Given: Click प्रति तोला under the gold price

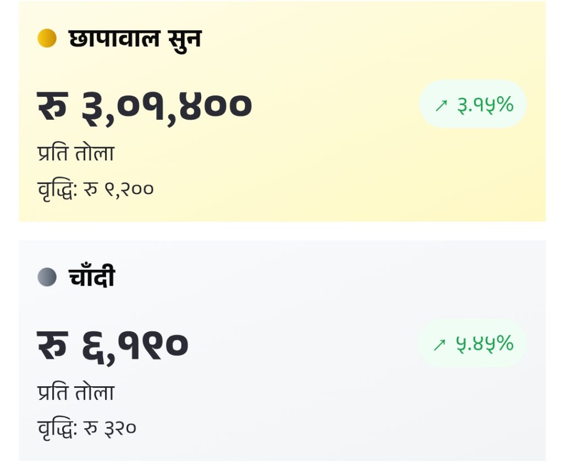Looking at the screenshot, I should (x=76, y=153).
